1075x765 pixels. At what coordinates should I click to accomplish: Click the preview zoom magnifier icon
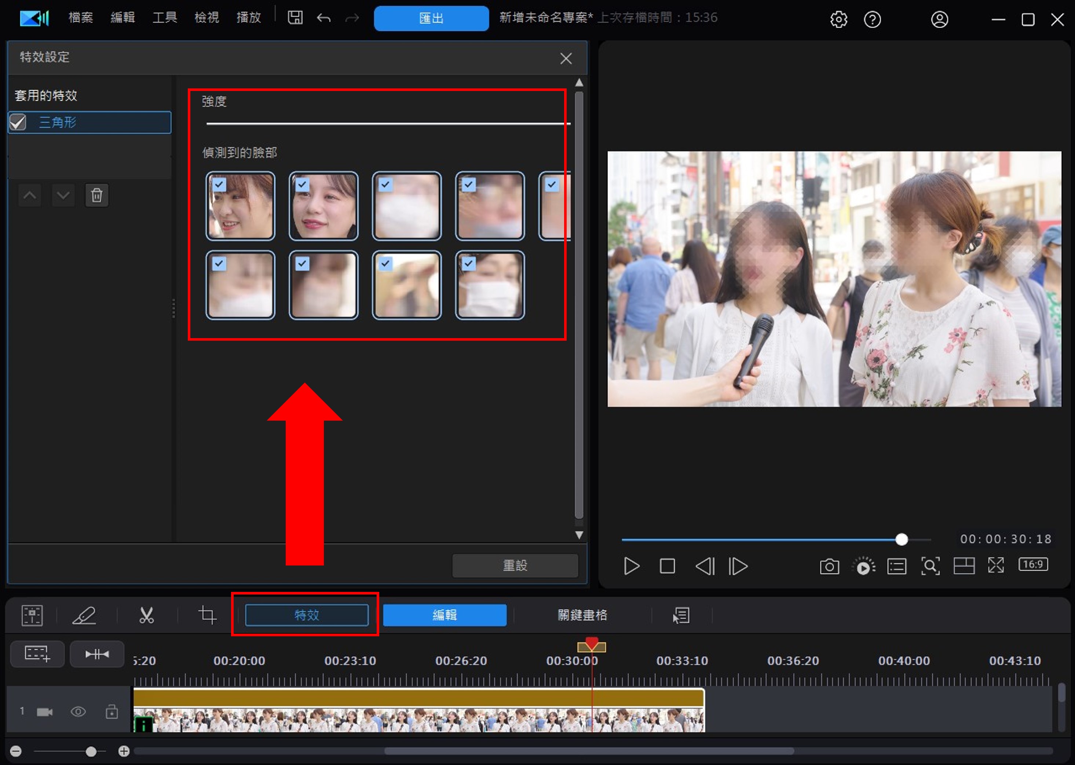click(x=930, y=566)
